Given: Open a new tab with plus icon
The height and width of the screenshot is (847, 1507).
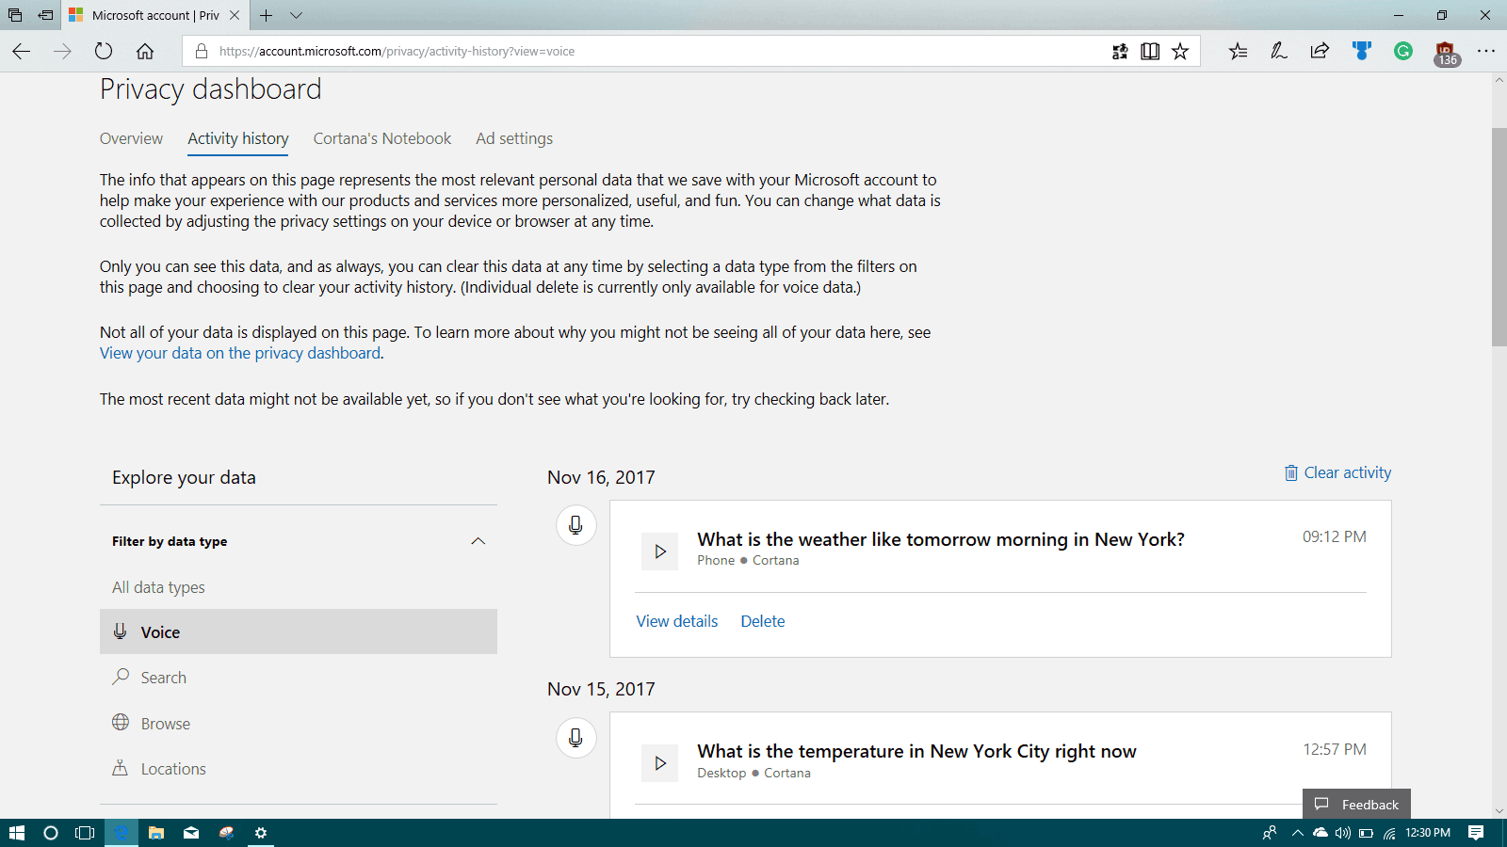Looking at the screenshot, I should pyautogui.click(x=267, y=15).
